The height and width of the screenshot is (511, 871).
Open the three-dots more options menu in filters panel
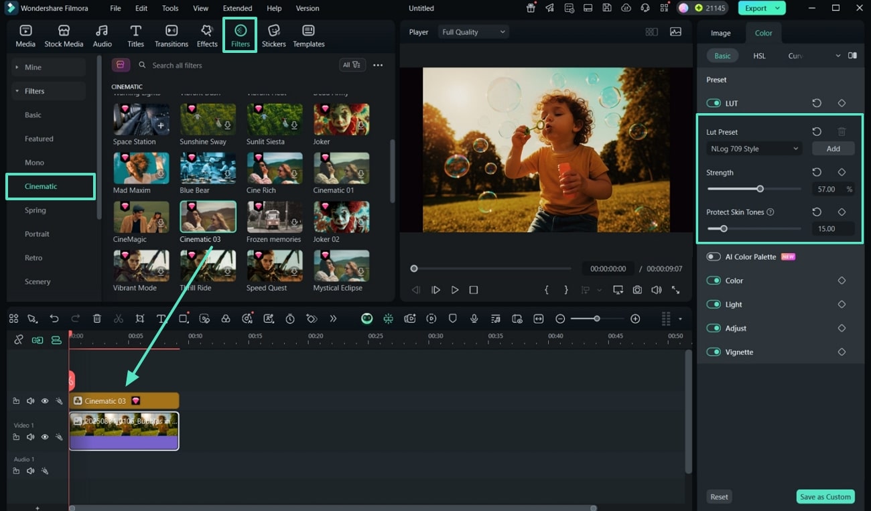click(378, 65)
